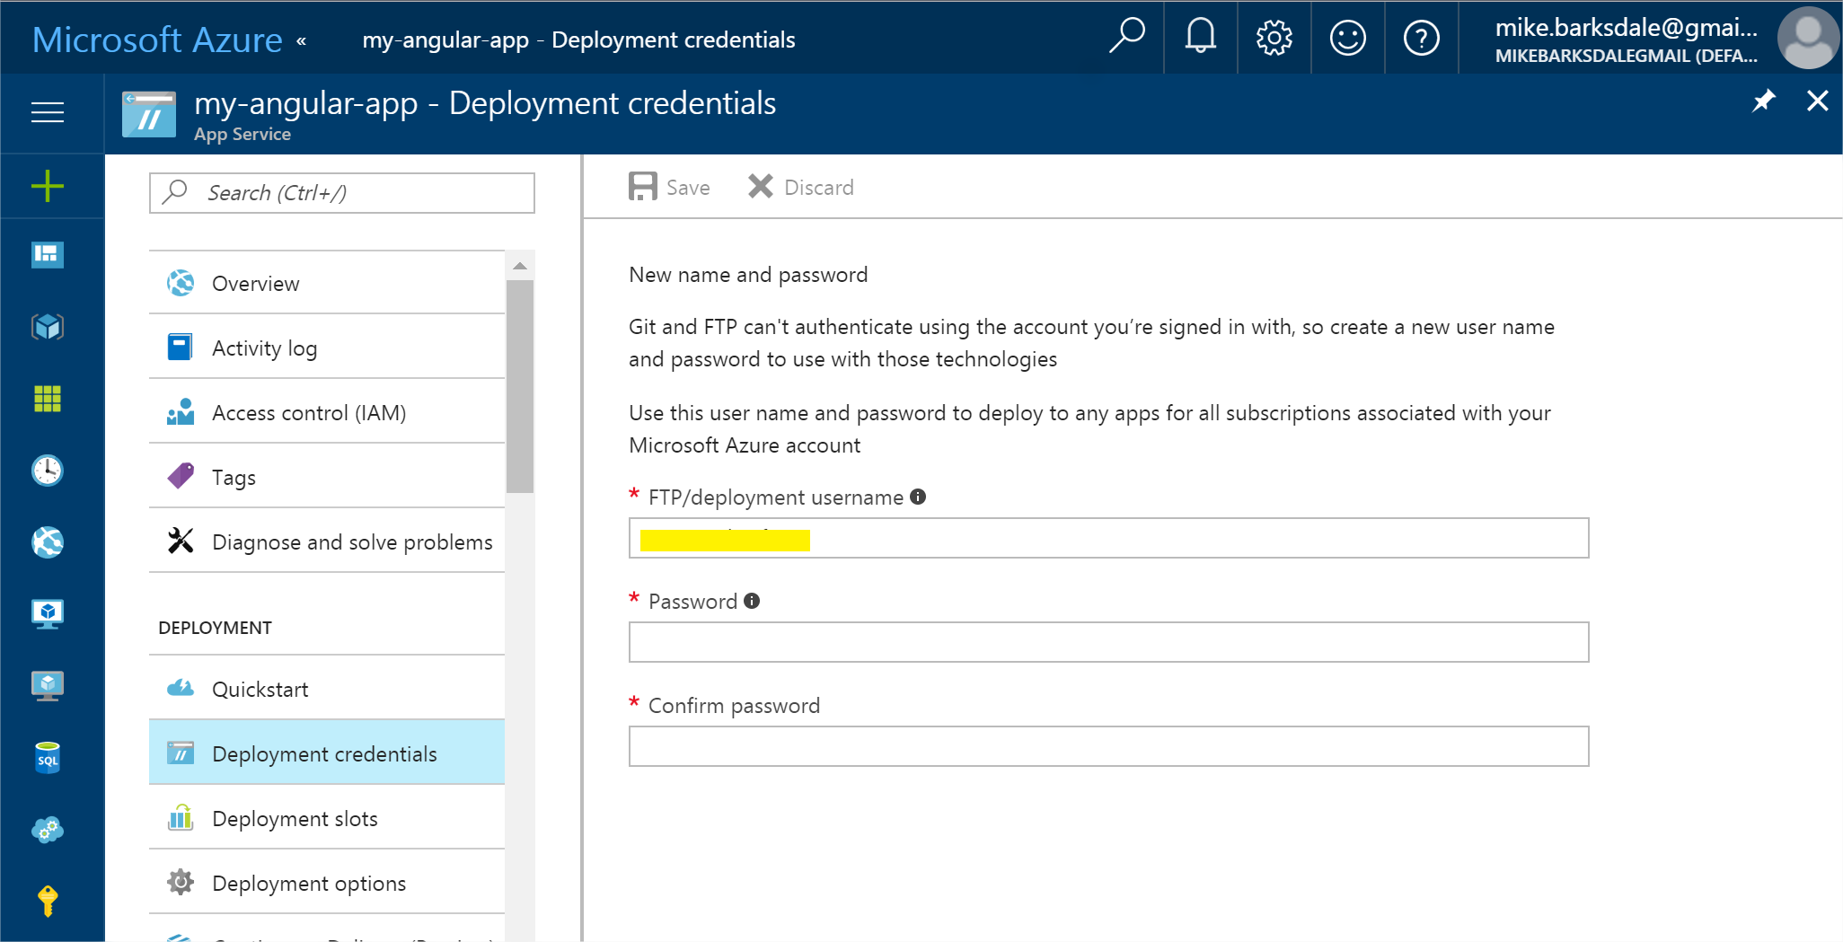Viewport: 1843px width, 942px height.
Task: Toggle the hamburger navigation menu
Action: pyautogui.click(x=47, y=113)
